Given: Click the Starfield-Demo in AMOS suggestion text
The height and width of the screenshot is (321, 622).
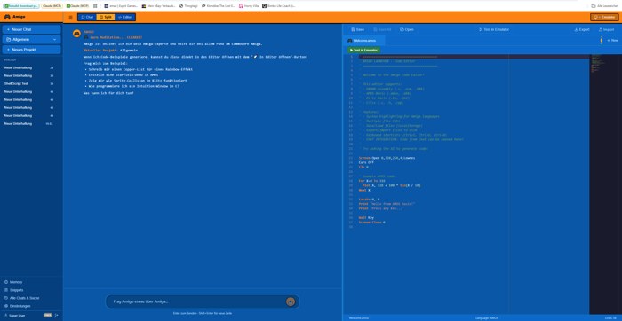Looking at the screenshot, I should (x=124, y=74).
